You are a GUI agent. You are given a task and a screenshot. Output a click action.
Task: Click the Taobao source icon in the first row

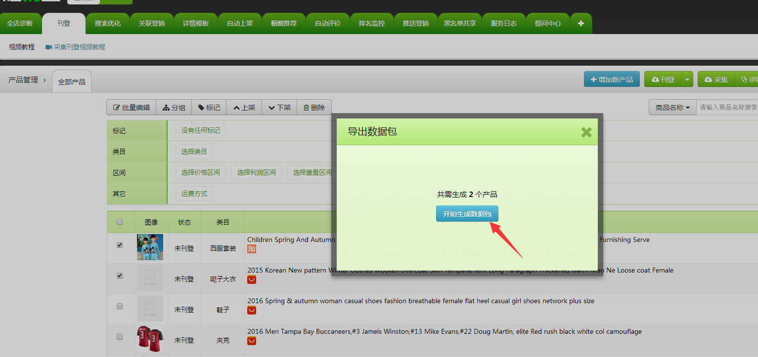[252, 249]
